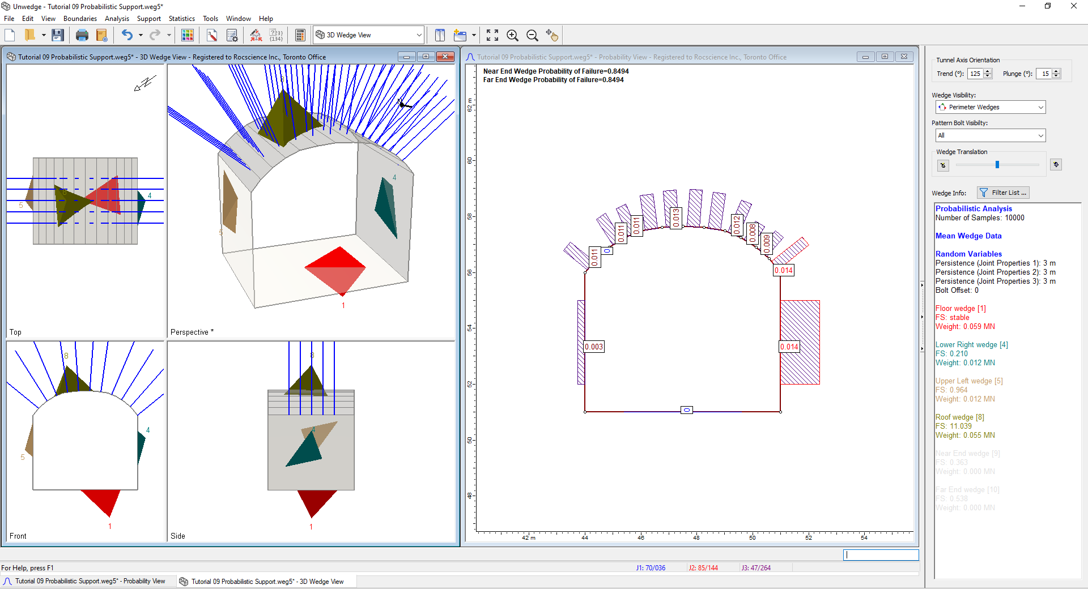Undo the last action using the toolbar arrow
Image resolution: width=1088 pixels, height=589 pixels.
pos(127,35)
